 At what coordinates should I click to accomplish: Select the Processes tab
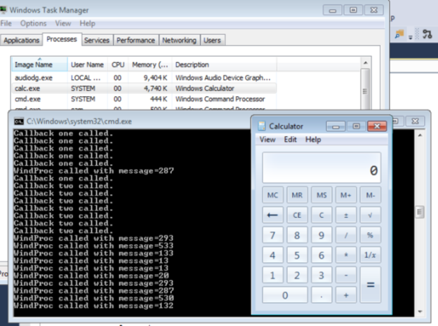coord(62,39)
